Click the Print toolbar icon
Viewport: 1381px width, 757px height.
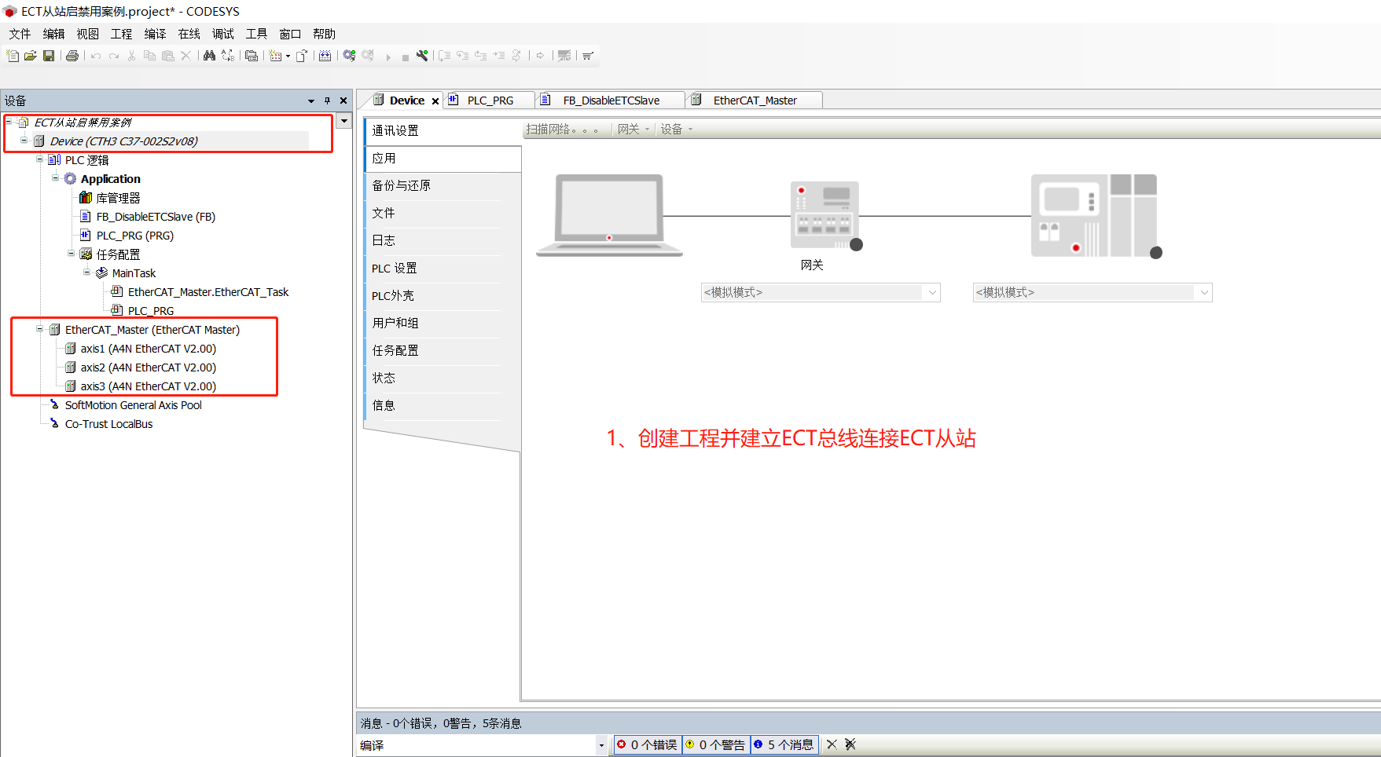coord(72,56)
